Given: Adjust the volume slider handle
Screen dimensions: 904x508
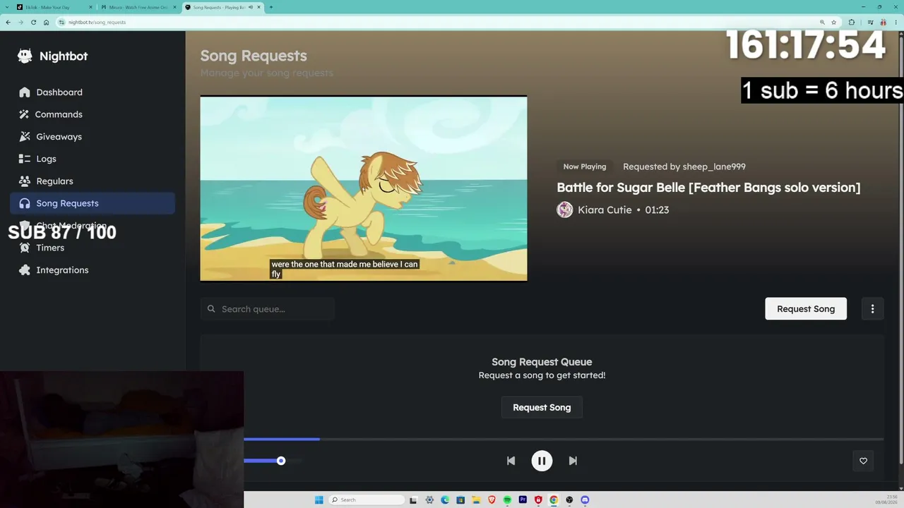Looking at the screenshot, I should tap(281, 461).
